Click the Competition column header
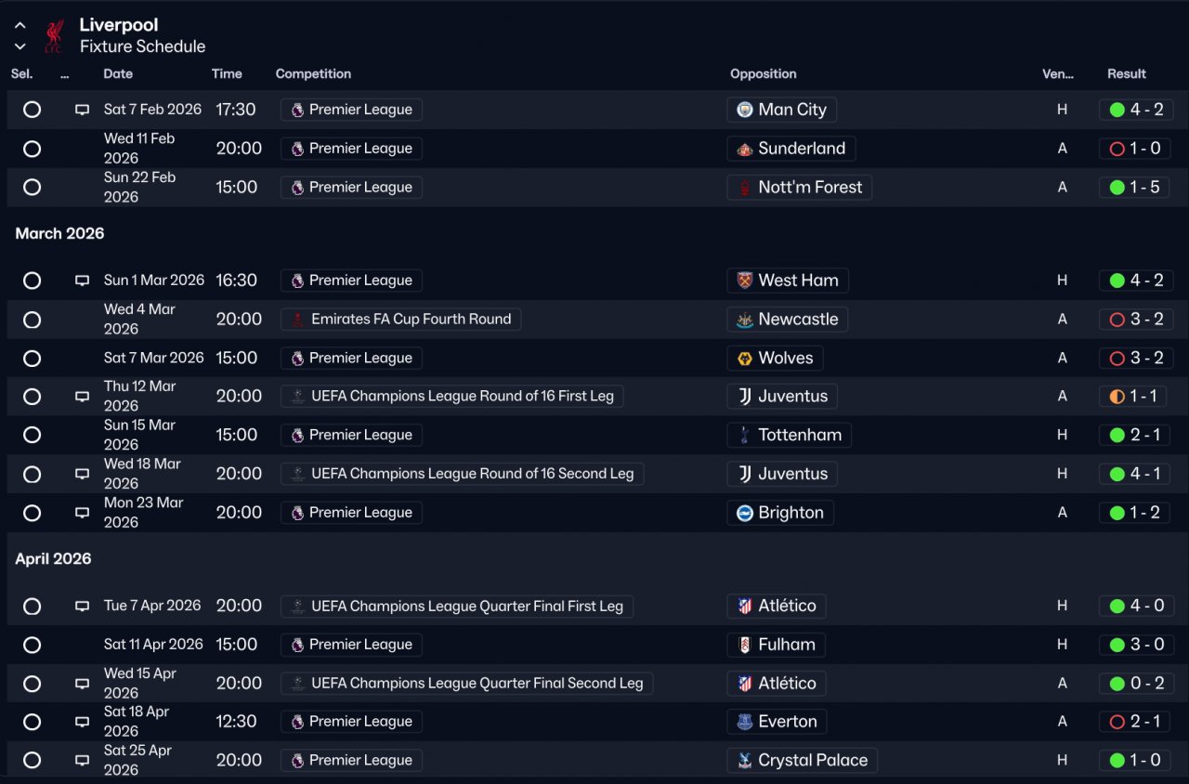 coord(313,74)
